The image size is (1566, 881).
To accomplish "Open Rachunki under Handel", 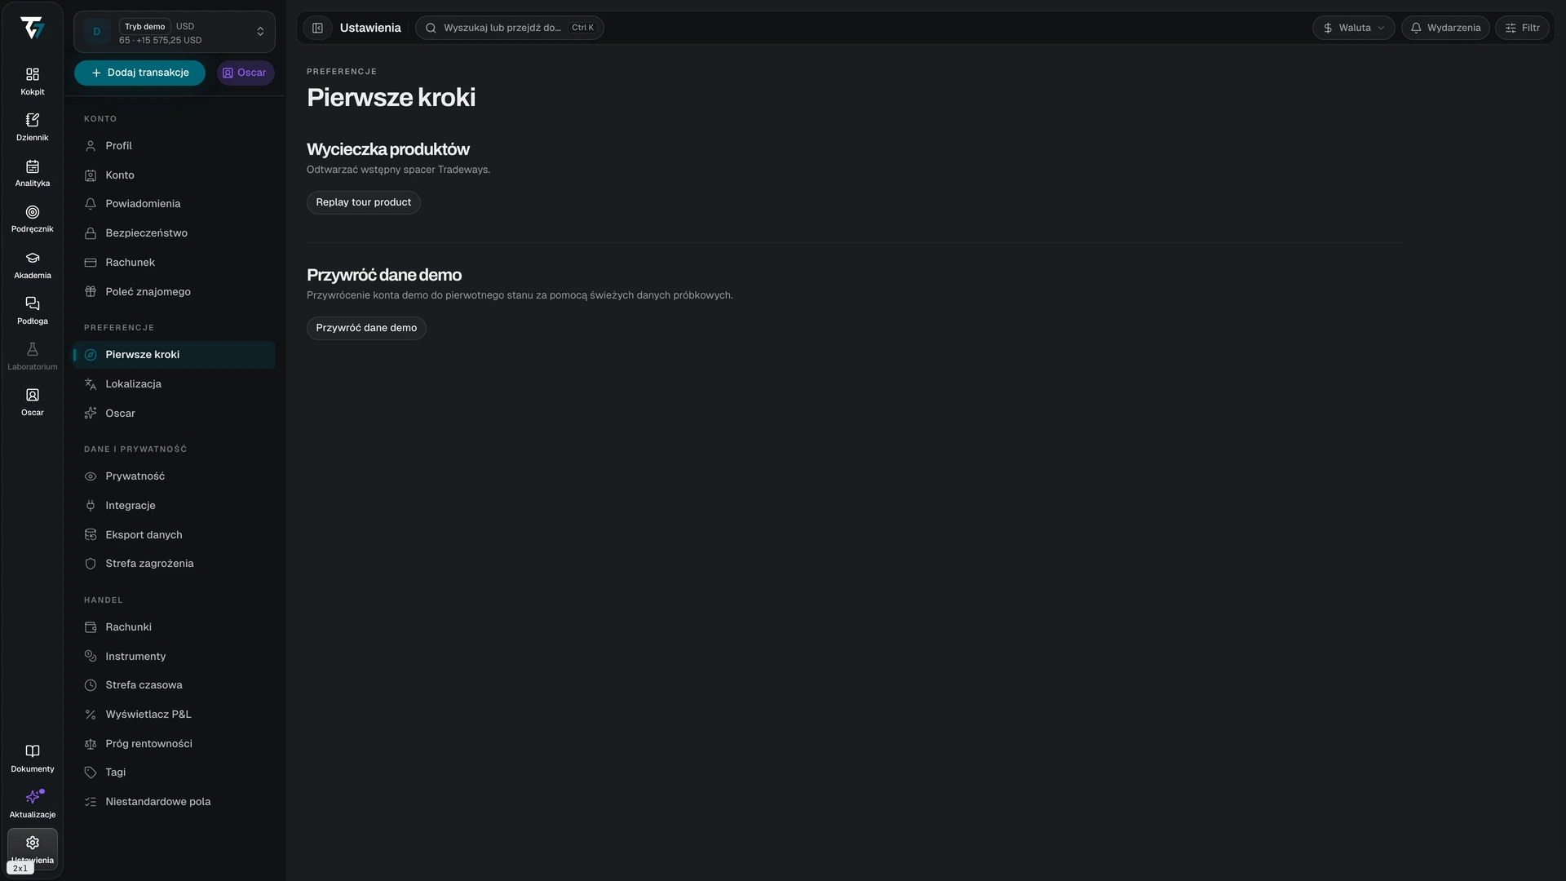I will click(175, 627).
